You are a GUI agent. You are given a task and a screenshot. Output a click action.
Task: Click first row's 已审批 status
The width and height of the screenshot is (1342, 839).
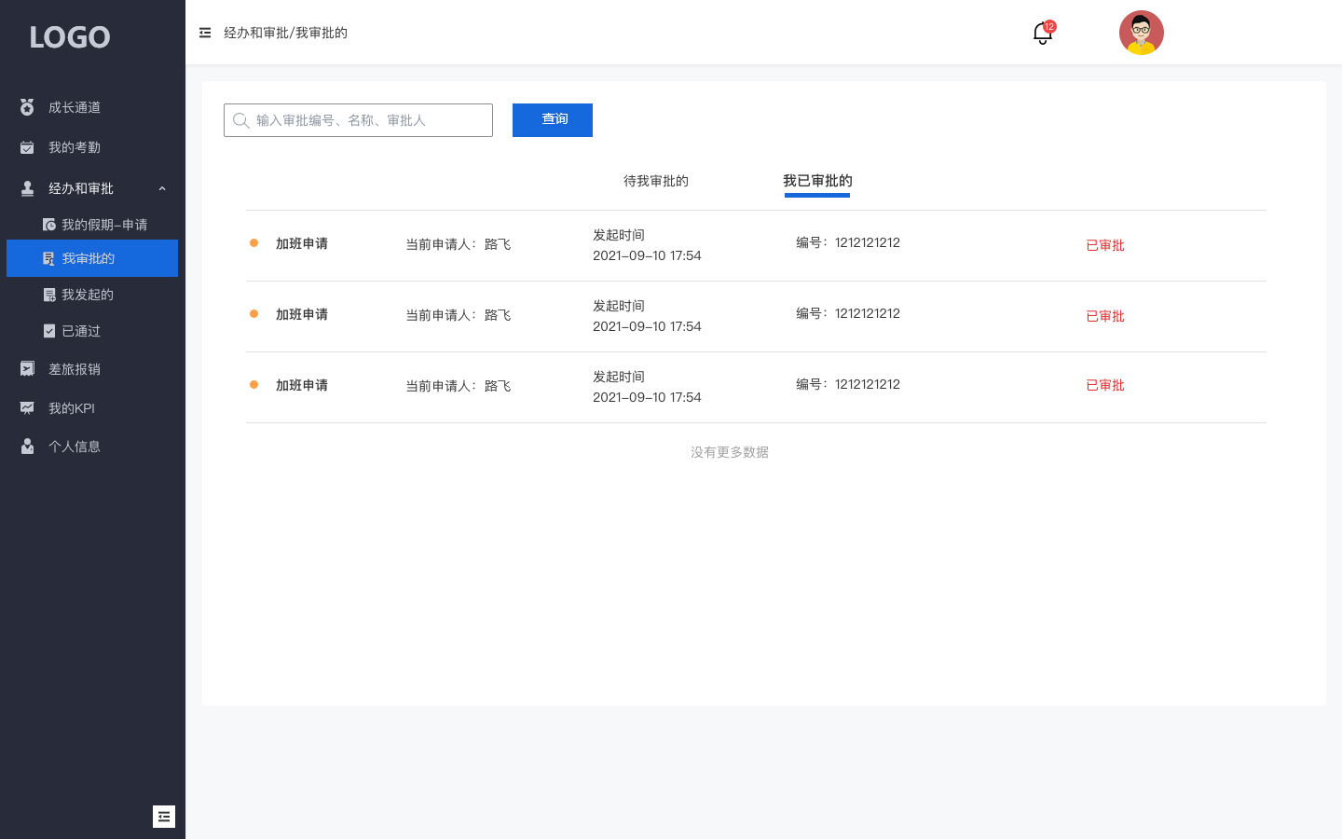[x=1105, y=245]
